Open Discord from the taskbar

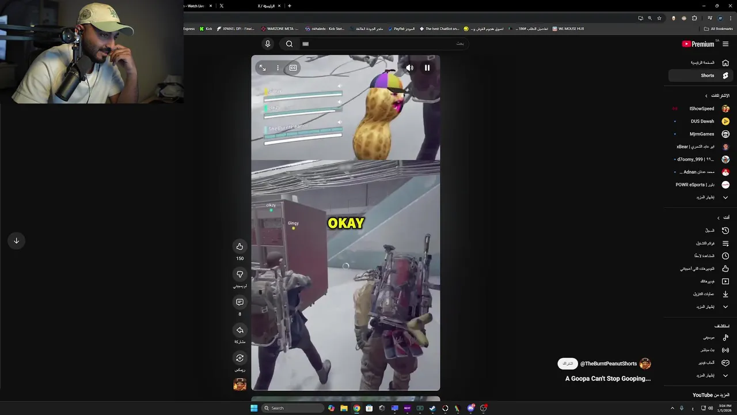pos(471,408)
